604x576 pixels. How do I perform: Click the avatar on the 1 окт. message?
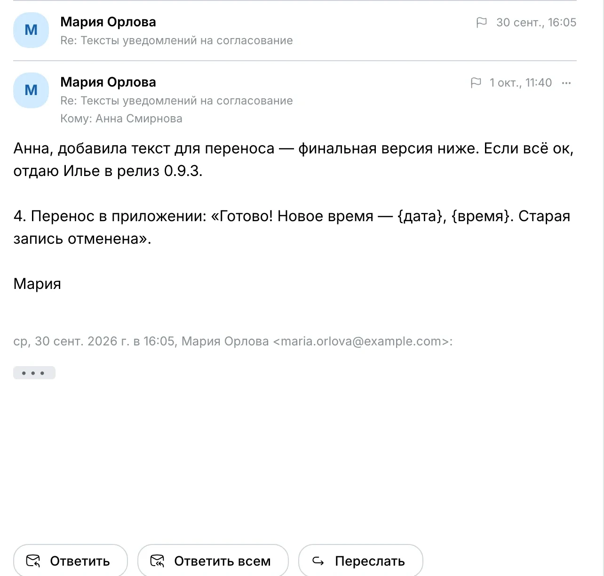pos(31,90)
